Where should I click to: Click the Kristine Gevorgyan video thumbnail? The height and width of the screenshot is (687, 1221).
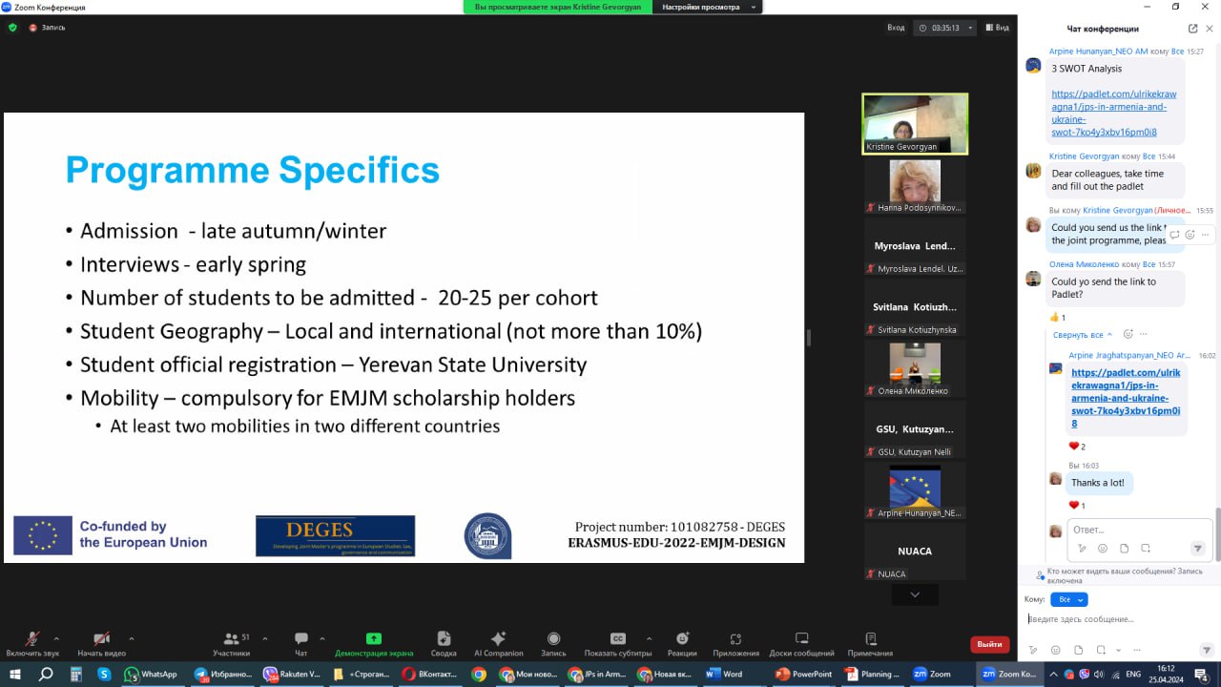(915, 123)
